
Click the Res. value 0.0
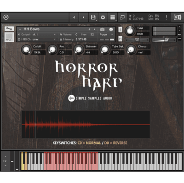62,52
